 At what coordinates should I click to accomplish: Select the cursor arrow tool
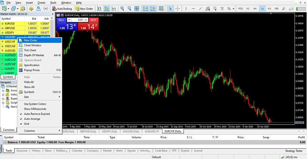170,9
